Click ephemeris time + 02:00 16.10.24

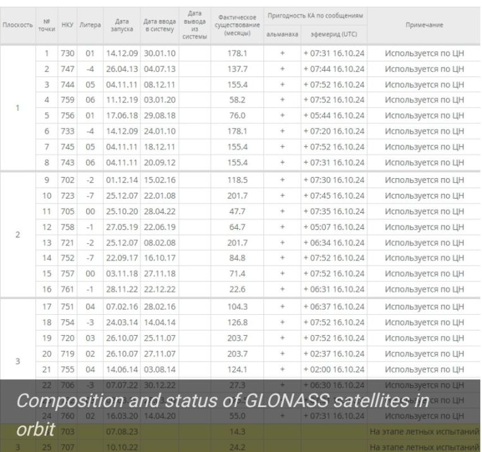334,369
